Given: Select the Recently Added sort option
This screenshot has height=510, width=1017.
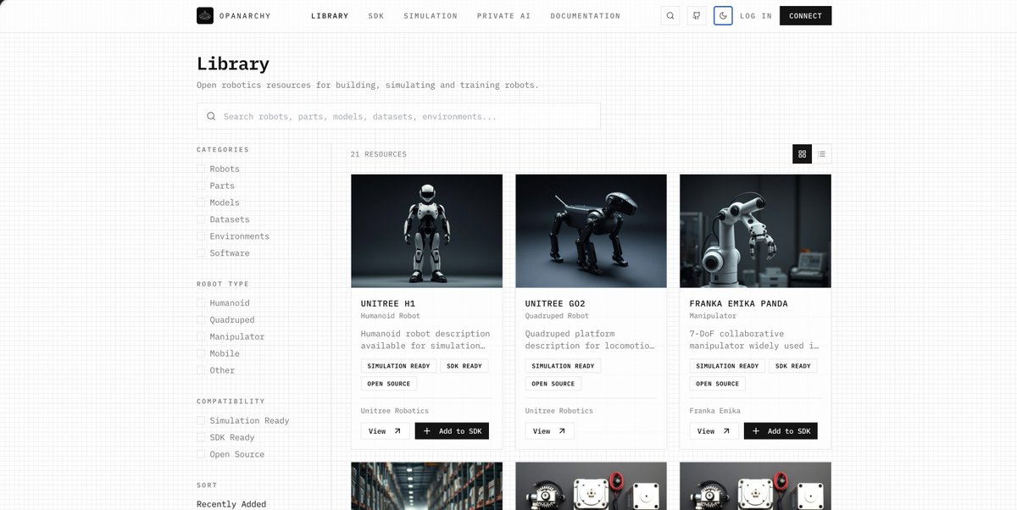Looking at the screenshot, I should click(231, 504).
